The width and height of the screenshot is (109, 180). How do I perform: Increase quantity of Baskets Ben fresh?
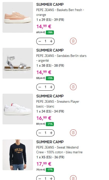click(51, 41)
